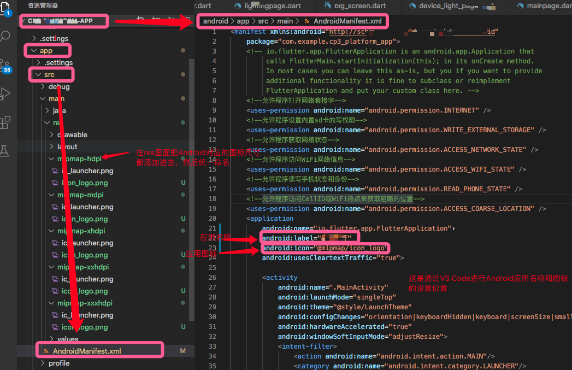This screenshot has height=370, width=572.
Task: Select ic_launcher.png under mipmap-hdpi
Action: point(87,171)
